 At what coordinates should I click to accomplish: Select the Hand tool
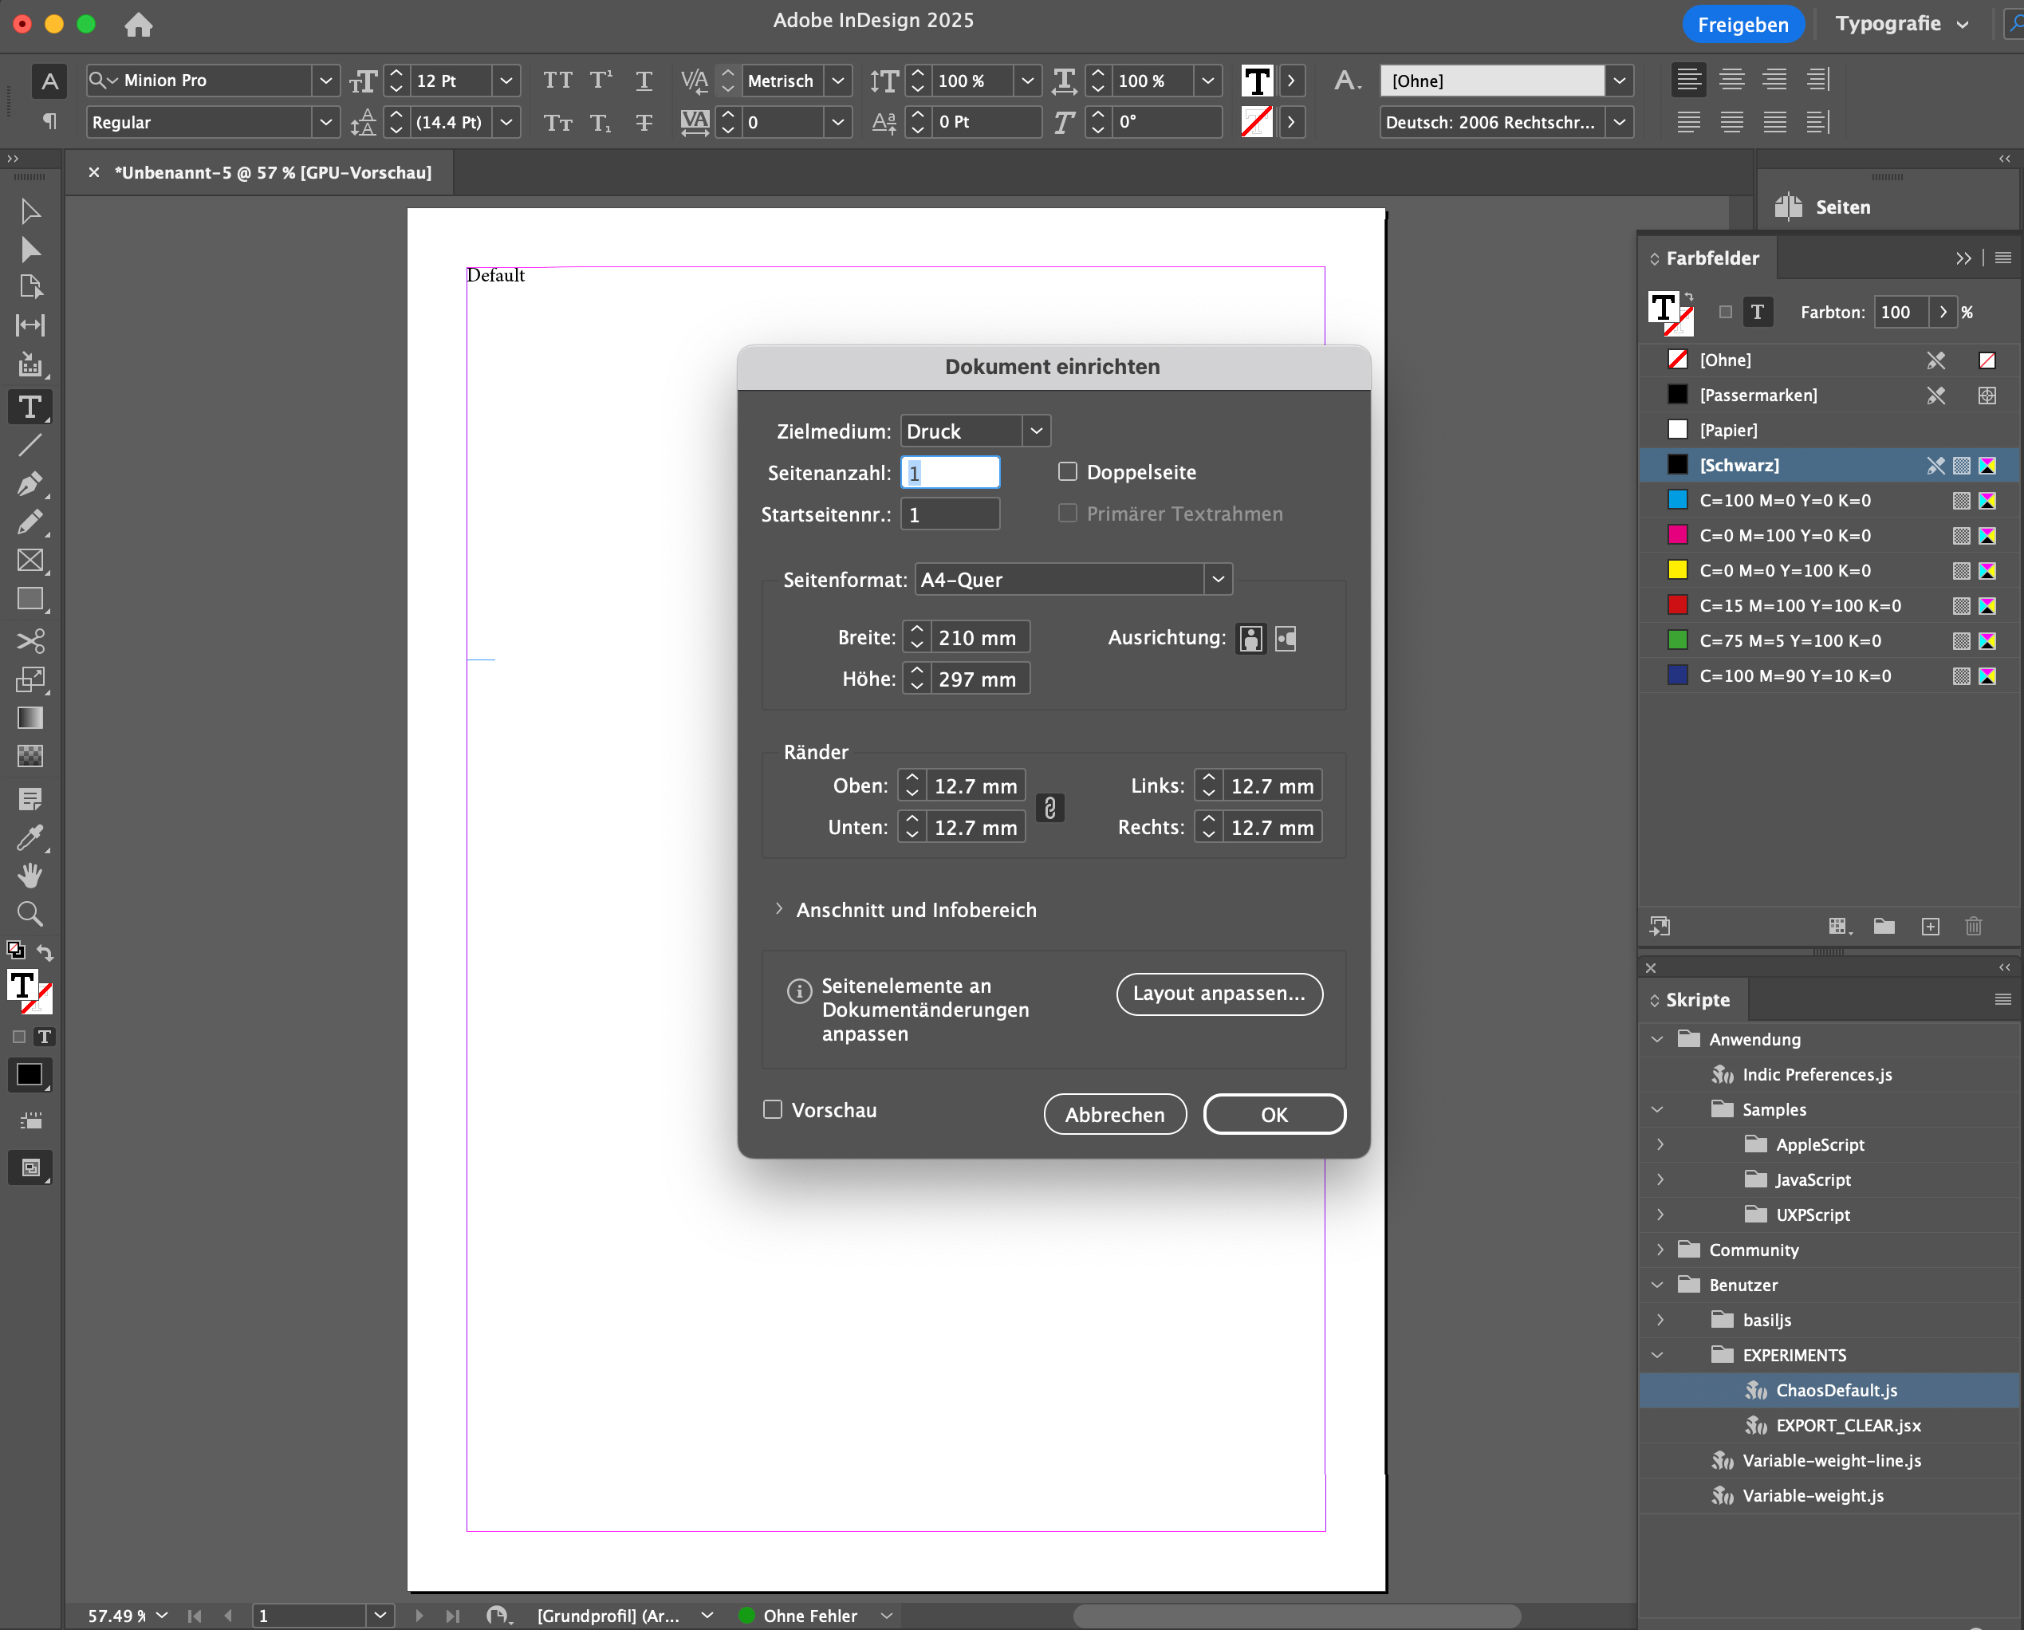tap(30, 875)
